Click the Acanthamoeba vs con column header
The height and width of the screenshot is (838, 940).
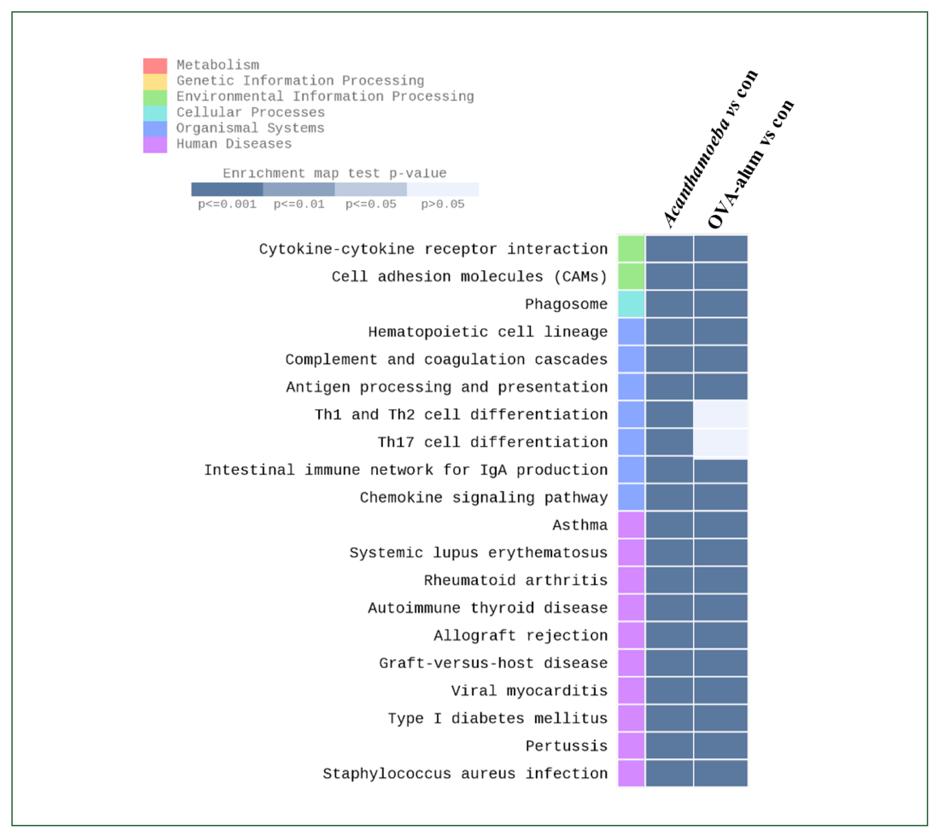click(710, 148)
